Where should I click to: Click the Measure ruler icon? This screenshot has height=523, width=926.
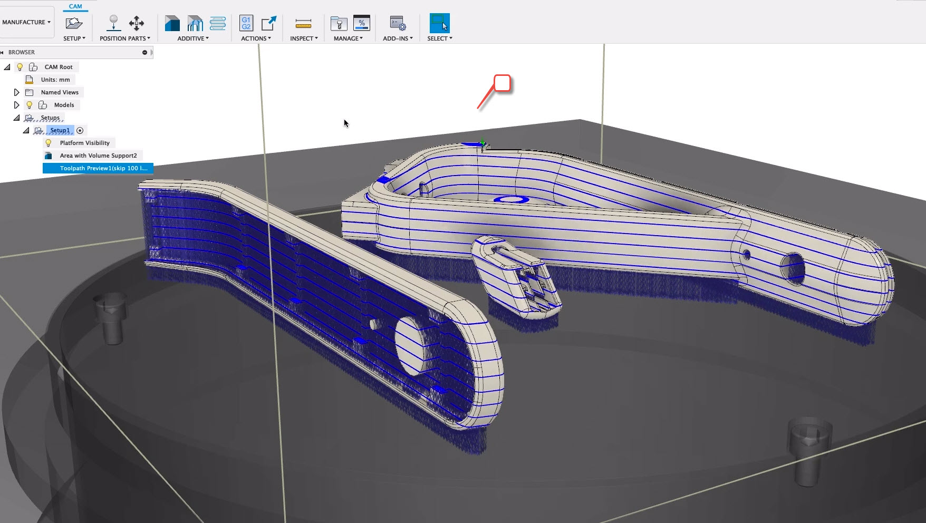(303, 24)
